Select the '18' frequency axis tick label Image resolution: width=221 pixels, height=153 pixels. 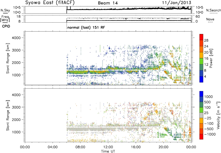[19, 17]
